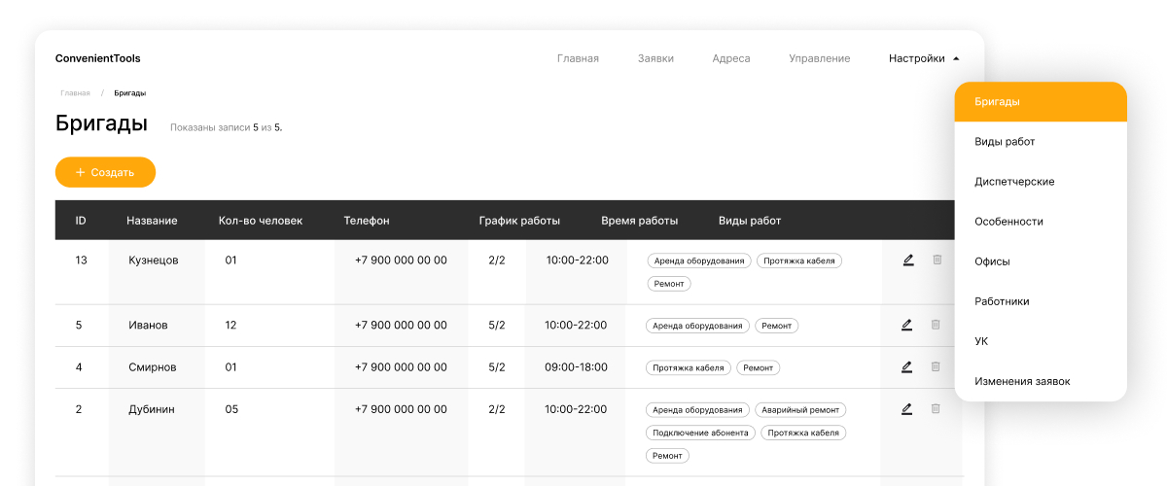1167x486 pixels.
Task: Click the Аварийный ремонт tag
Action: pyautogui.click(x=802, y=410)
